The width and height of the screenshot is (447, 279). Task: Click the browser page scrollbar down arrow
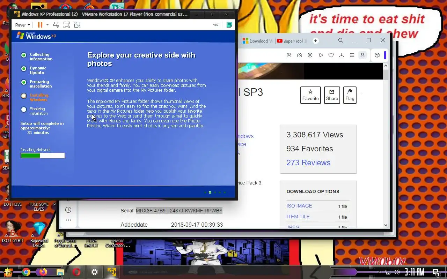(x=386, y=225)
